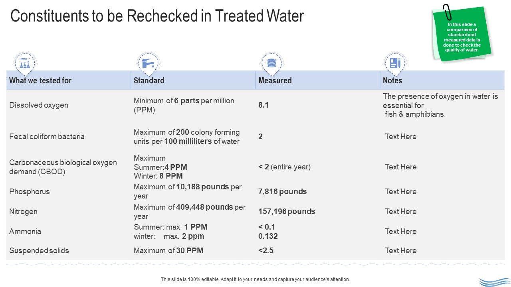This screenshot has width=511, height=287.
Task: Click the Maximum of 30 PPM cell
Action: [168, 250]
